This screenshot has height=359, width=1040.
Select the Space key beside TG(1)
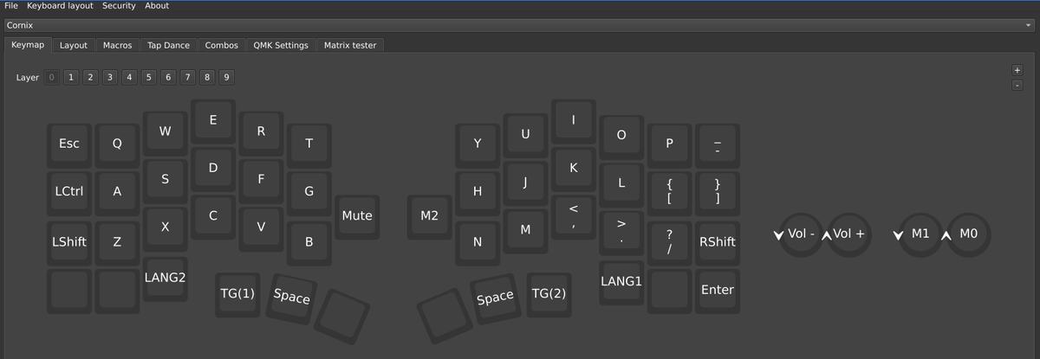pos(291,297)
